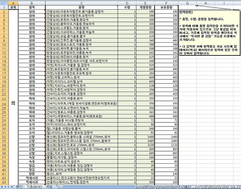Insert a new worksheet using the tab icon
The width and height of the screenshot is (241, 189).
tap(58, 187)
